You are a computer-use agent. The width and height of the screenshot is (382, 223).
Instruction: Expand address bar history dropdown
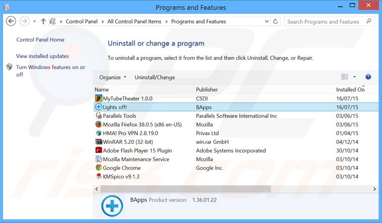(x=267, y=21)
